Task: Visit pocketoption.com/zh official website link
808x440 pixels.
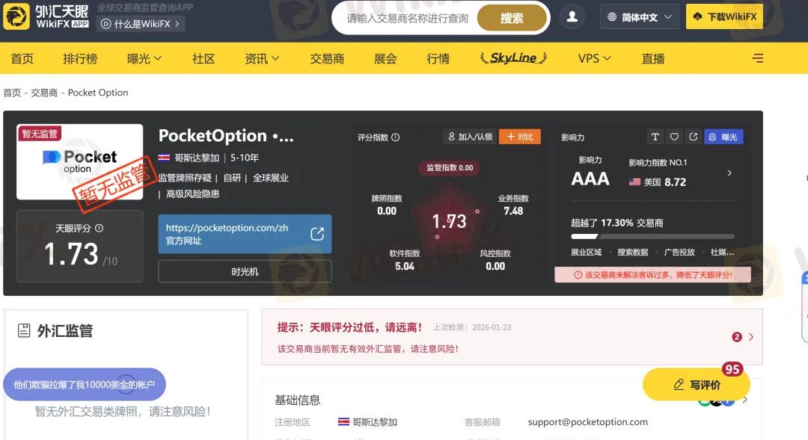Action: point(245,234)
